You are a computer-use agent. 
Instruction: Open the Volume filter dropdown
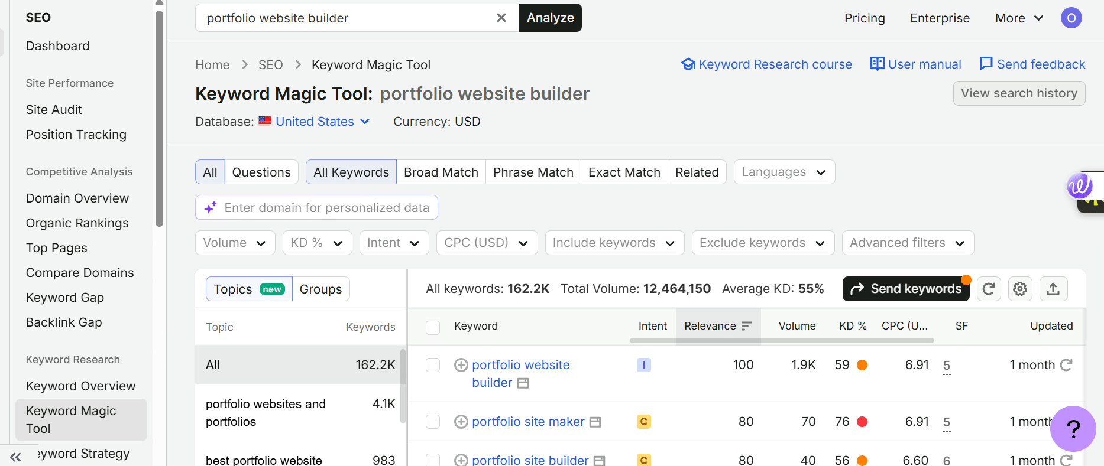[235, 243]
